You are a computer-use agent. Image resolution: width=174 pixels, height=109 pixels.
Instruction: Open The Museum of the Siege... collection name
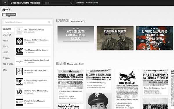tap(36, 50)
